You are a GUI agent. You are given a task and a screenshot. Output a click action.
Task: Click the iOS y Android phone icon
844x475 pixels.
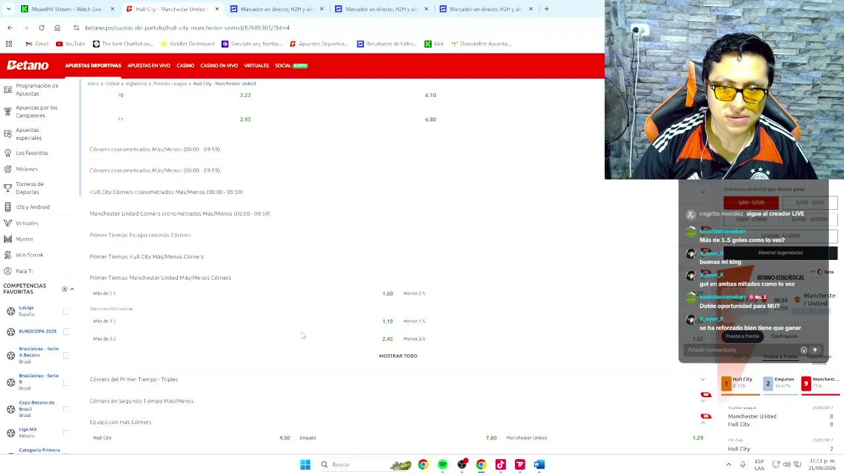[x=8, y=207]
